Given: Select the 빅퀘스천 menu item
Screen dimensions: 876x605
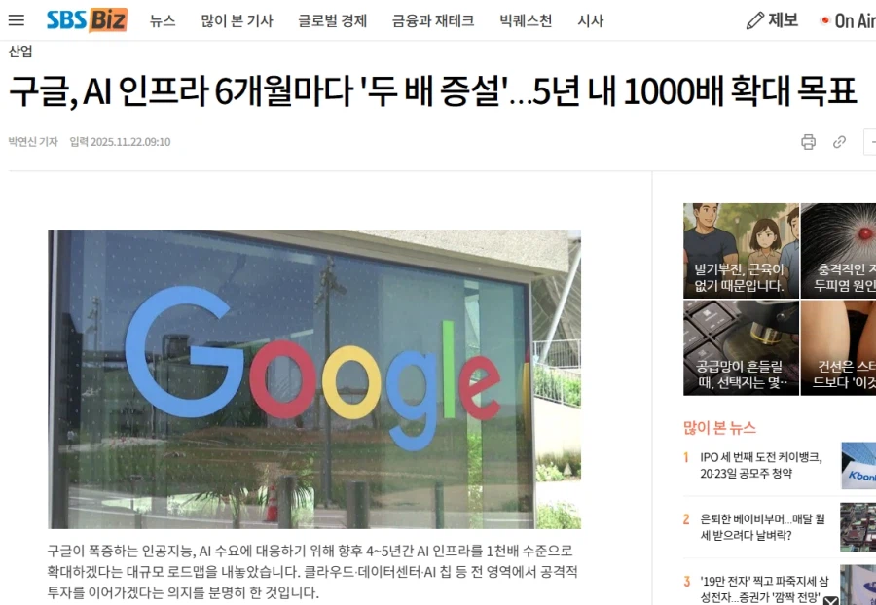Looking at the screenshot, I should 526,20.
